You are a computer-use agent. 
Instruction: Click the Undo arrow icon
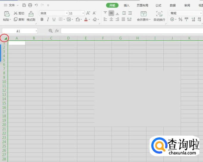(x=36, y=5)
